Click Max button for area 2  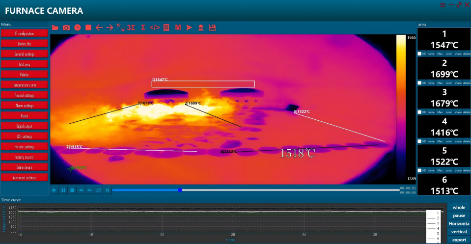pyautogui.click(x=440, y=83)
